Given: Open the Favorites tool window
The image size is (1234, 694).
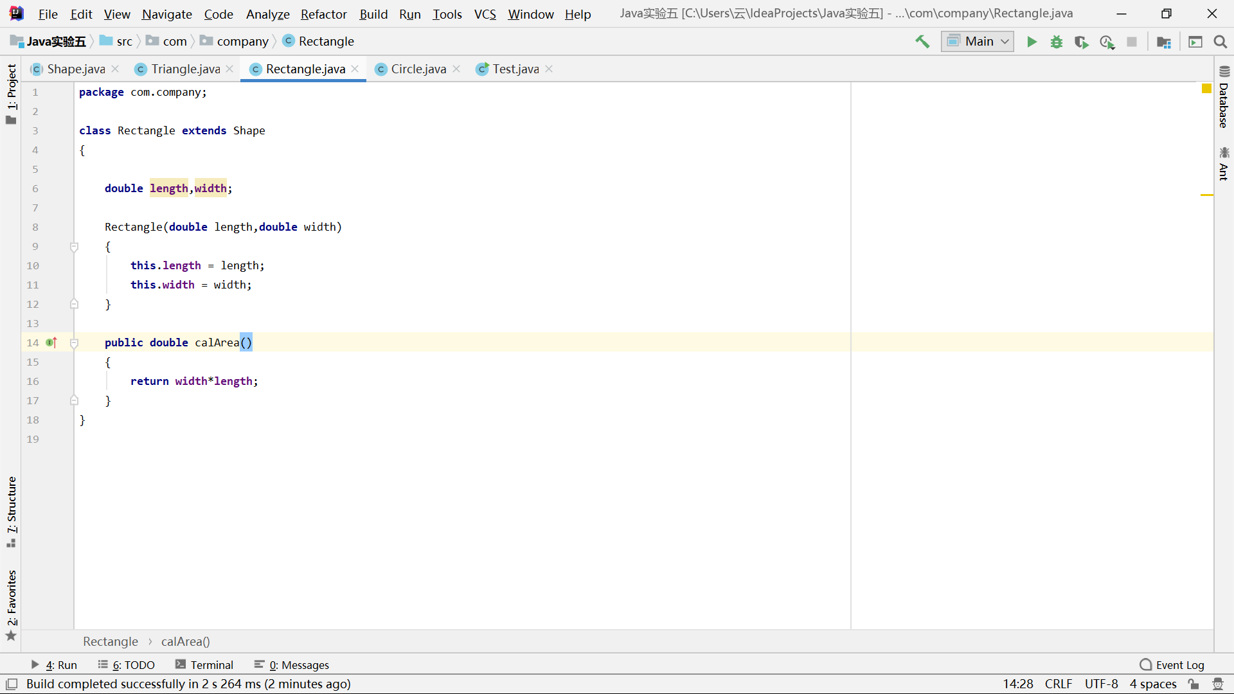Looking at the screenshot, I should tap(11, 605).
